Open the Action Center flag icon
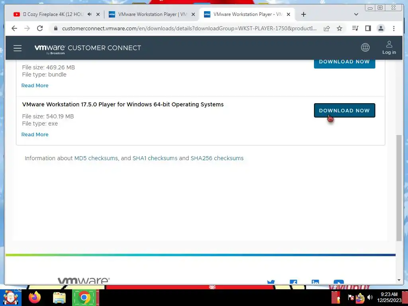Image resolution: width=408 pixels, height=306 pixels. pyautogui.click(x=351, y=297)
